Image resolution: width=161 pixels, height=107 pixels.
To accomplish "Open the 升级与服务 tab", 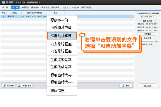I will pos(86,8).
